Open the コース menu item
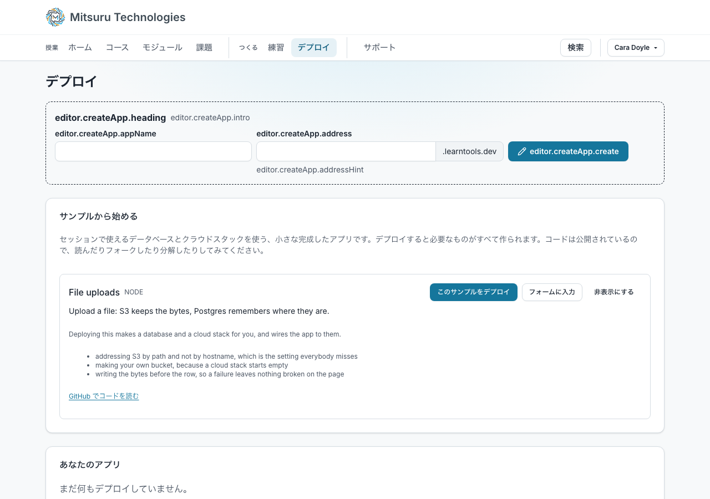The image size is (710, 499). (117, 48)
